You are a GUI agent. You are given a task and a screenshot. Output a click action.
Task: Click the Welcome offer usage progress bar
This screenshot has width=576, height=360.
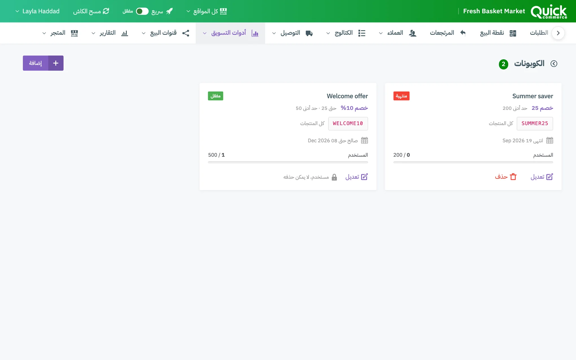click(x=288, y=162)
